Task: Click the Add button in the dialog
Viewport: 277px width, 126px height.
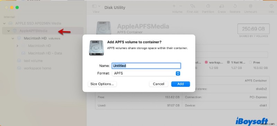Action: tap(180, 84)
